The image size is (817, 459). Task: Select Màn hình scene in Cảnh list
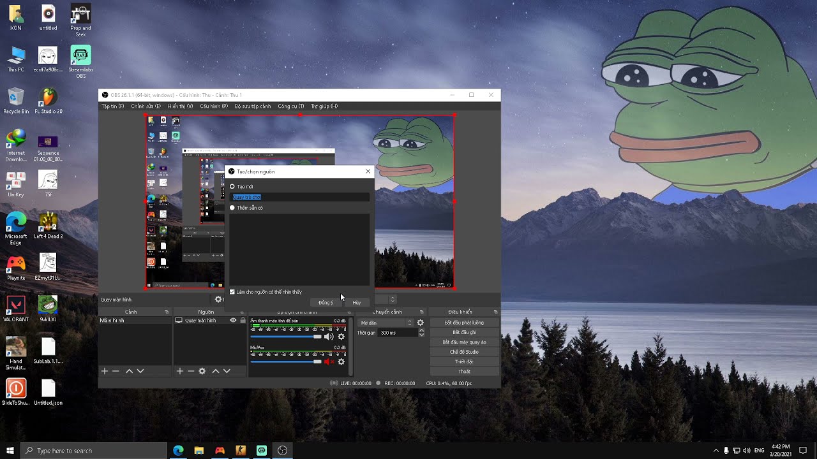point(135,320)
